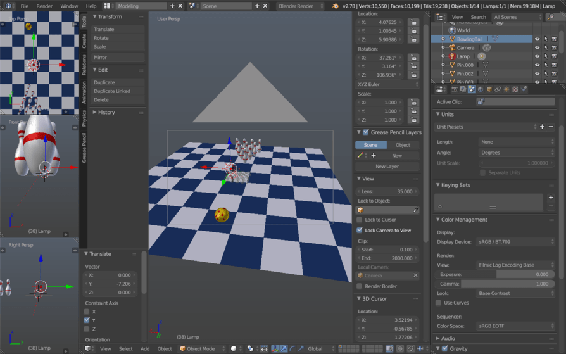The width and height of the screenshot is (566, 354).
Task: Open the Render properties tab (camera icon)
Action: [x=455, y=89]
